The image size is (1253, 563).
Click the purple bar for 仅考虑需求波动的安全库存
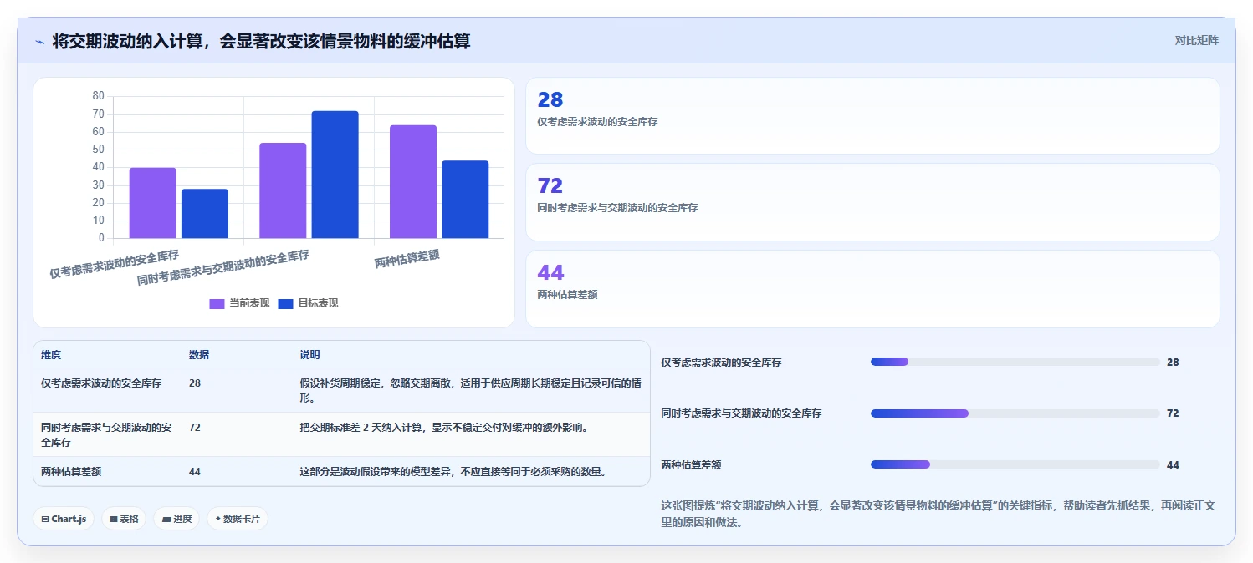tap(152, 203)
